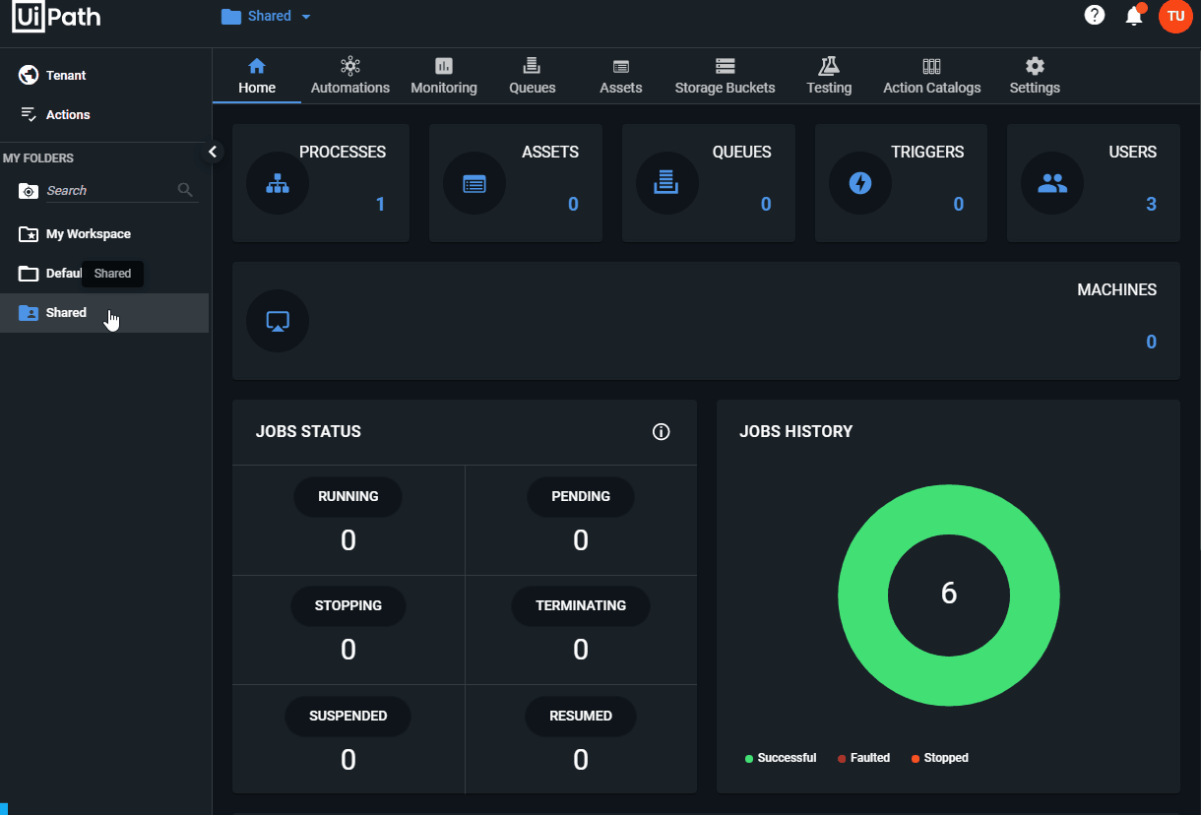1201x815 pixels.
Task: Open the Shared folder dropdown in header
Action: tap(266, 17)
